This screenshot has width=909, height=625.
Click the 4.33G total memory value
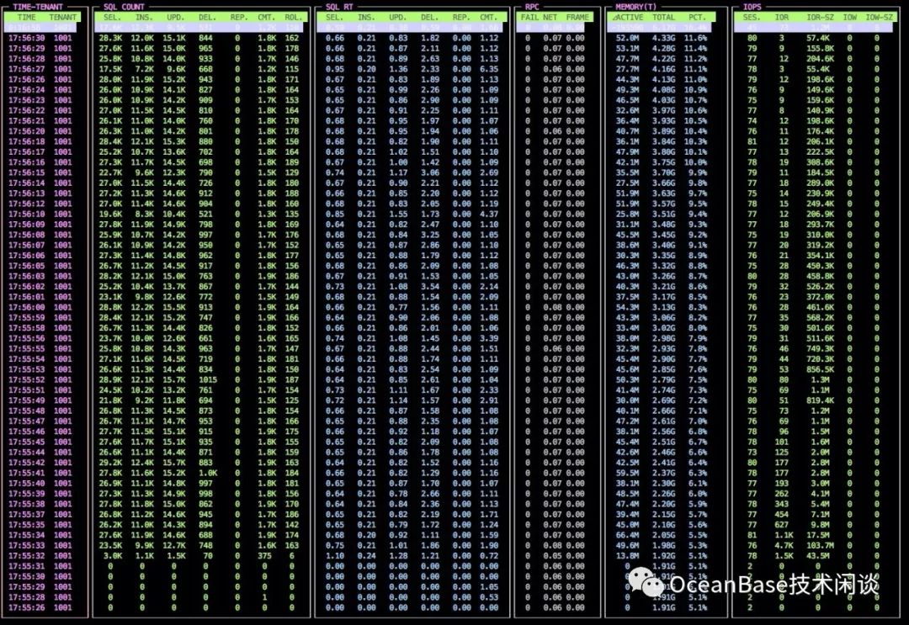(x=663, y=38)
